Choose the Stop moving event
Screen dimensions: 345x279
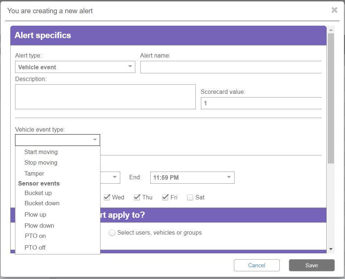[x=41, y=162]
